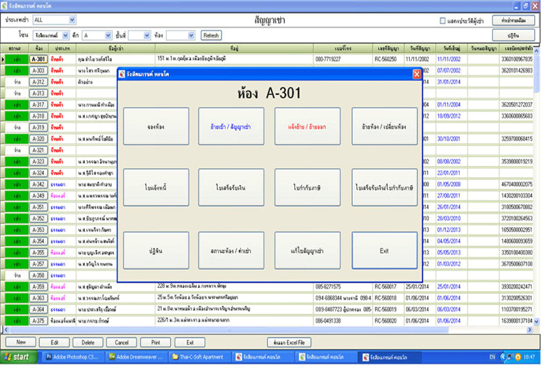This screenshot has height=368, width=553.
Task: Select the red แจ้งย้าย / ย้ายออก button
Action: 307,126
